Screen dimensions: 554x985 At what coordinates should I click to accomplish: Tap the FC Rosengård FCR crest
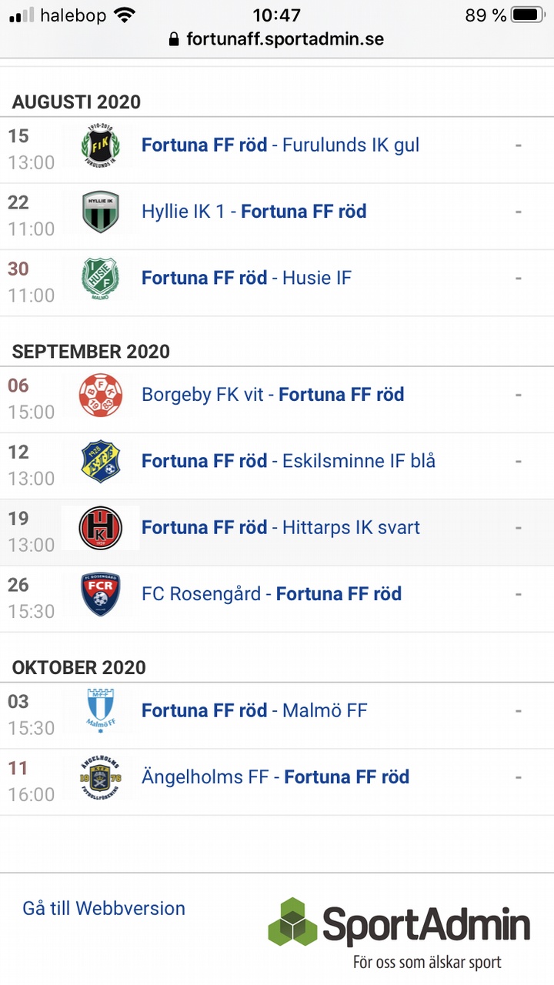(x=101, y=594)
